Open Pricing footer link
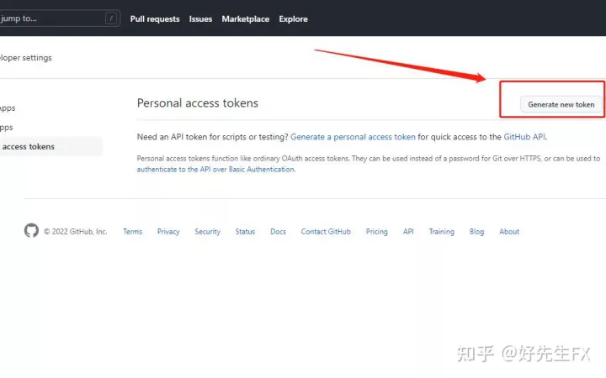The height and width of the screenshot is (378, 606). pyautogui.click(x=377, y=232)
